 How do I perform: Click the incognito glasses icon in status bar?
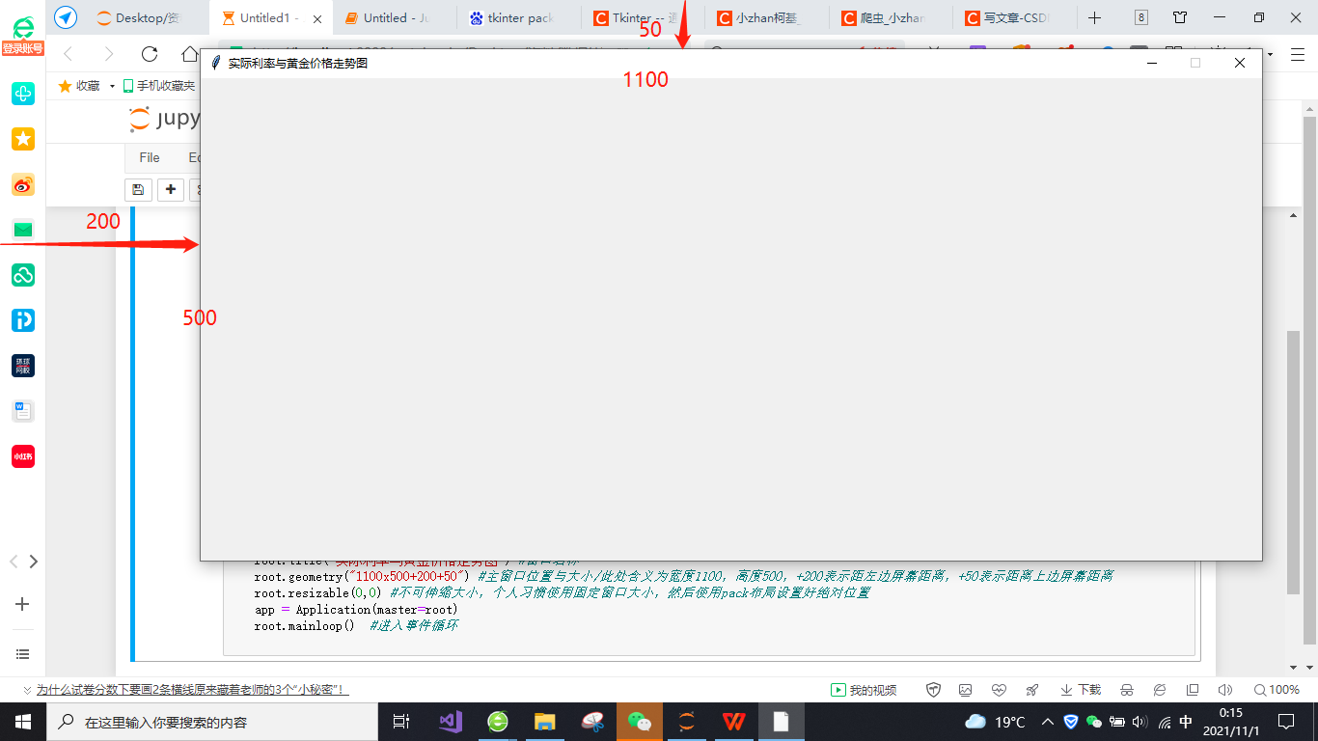coord(1126,690)
